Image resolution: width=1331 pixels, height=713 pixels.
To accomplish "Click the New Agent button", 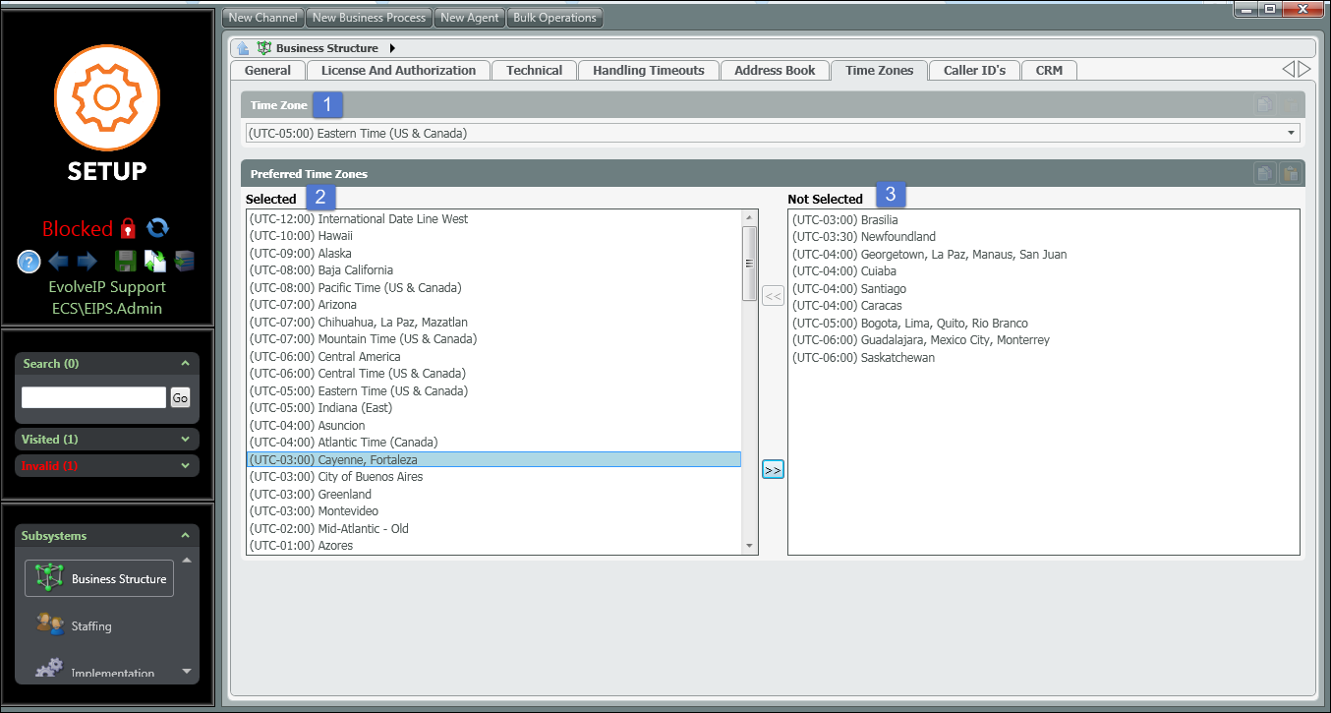I will click(469, 18).
